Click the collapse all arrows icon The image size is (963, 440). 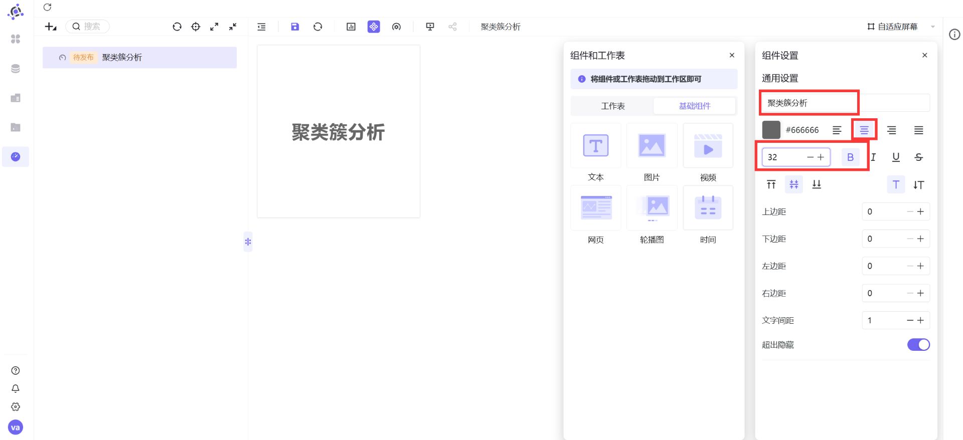pos(233,27)
